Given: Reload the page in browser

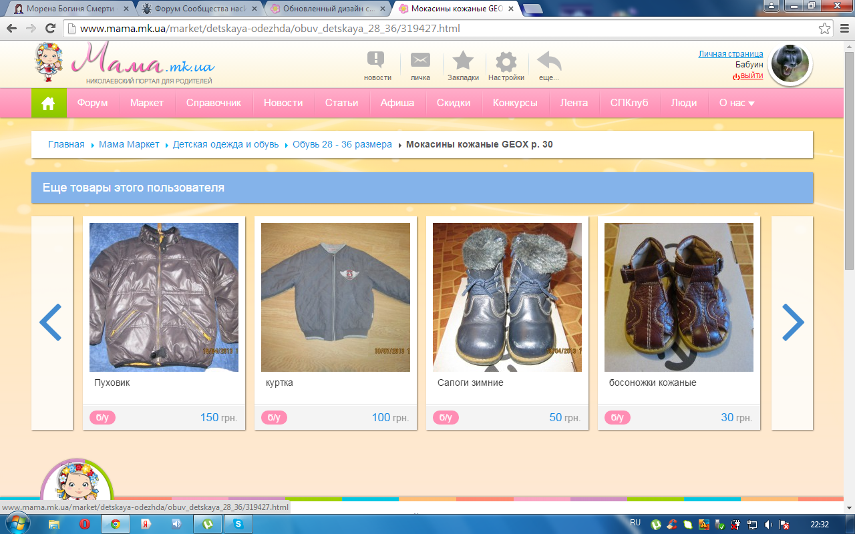Looking at the screenshot, I should click(x=50, y=29).
